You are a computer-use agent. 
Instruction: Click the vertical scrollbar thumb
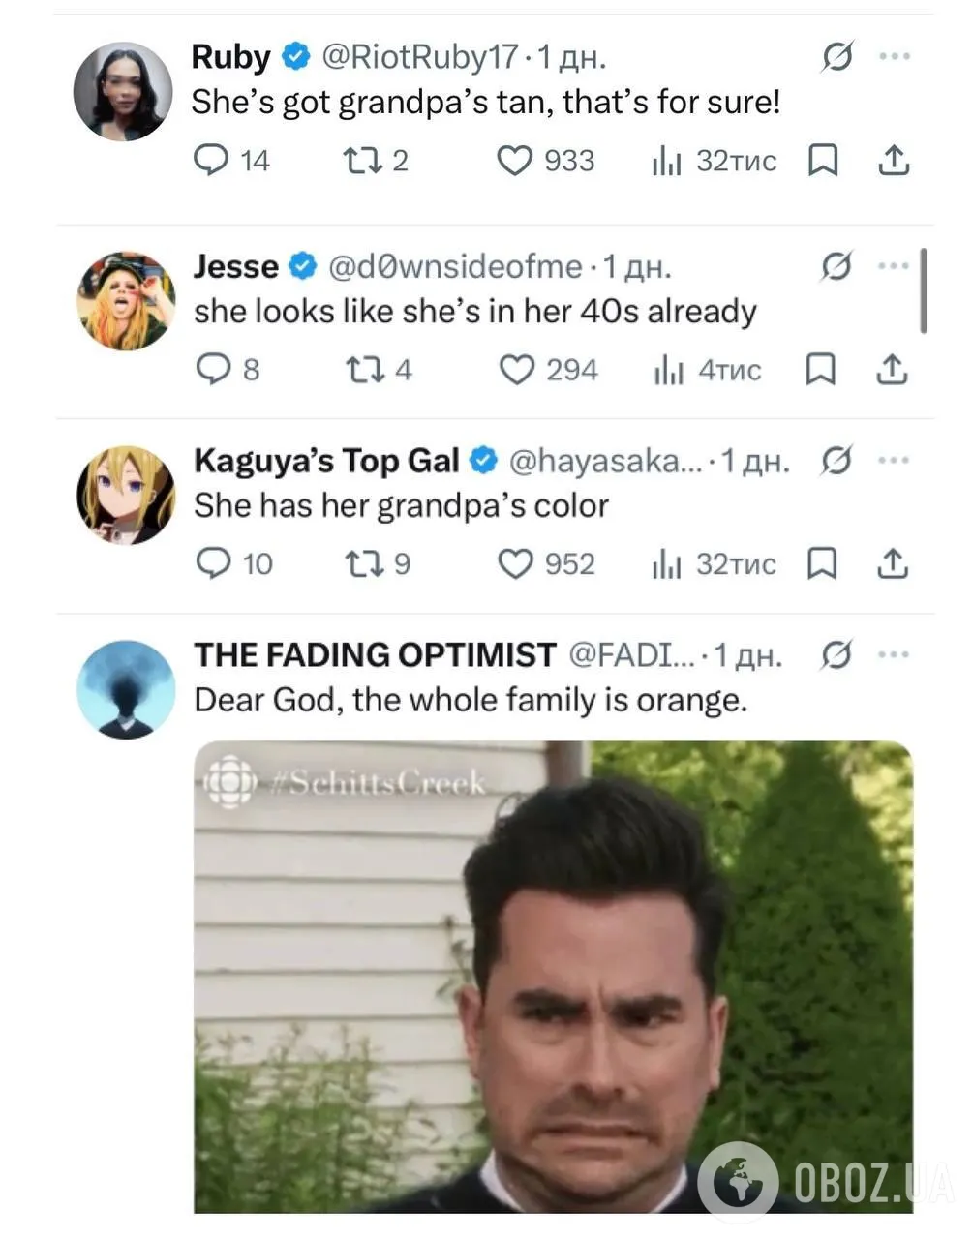[924, 290]
